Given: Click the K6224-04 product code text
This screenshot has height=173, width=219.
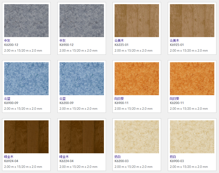Looking at the screenshot, I should click(x=67, y=161).
